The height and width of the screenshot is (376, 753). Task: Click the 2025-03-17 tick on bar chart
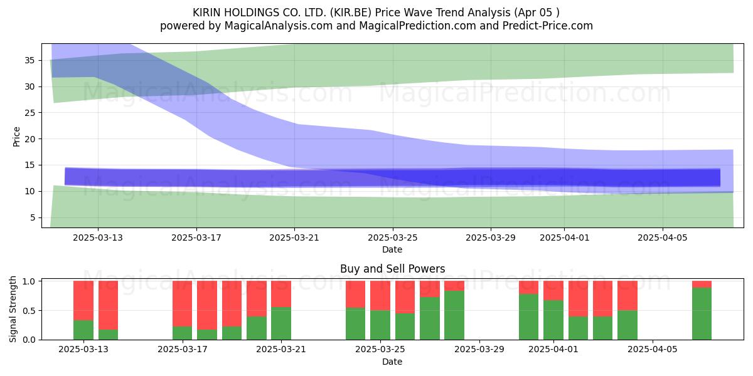pos(183,350)
